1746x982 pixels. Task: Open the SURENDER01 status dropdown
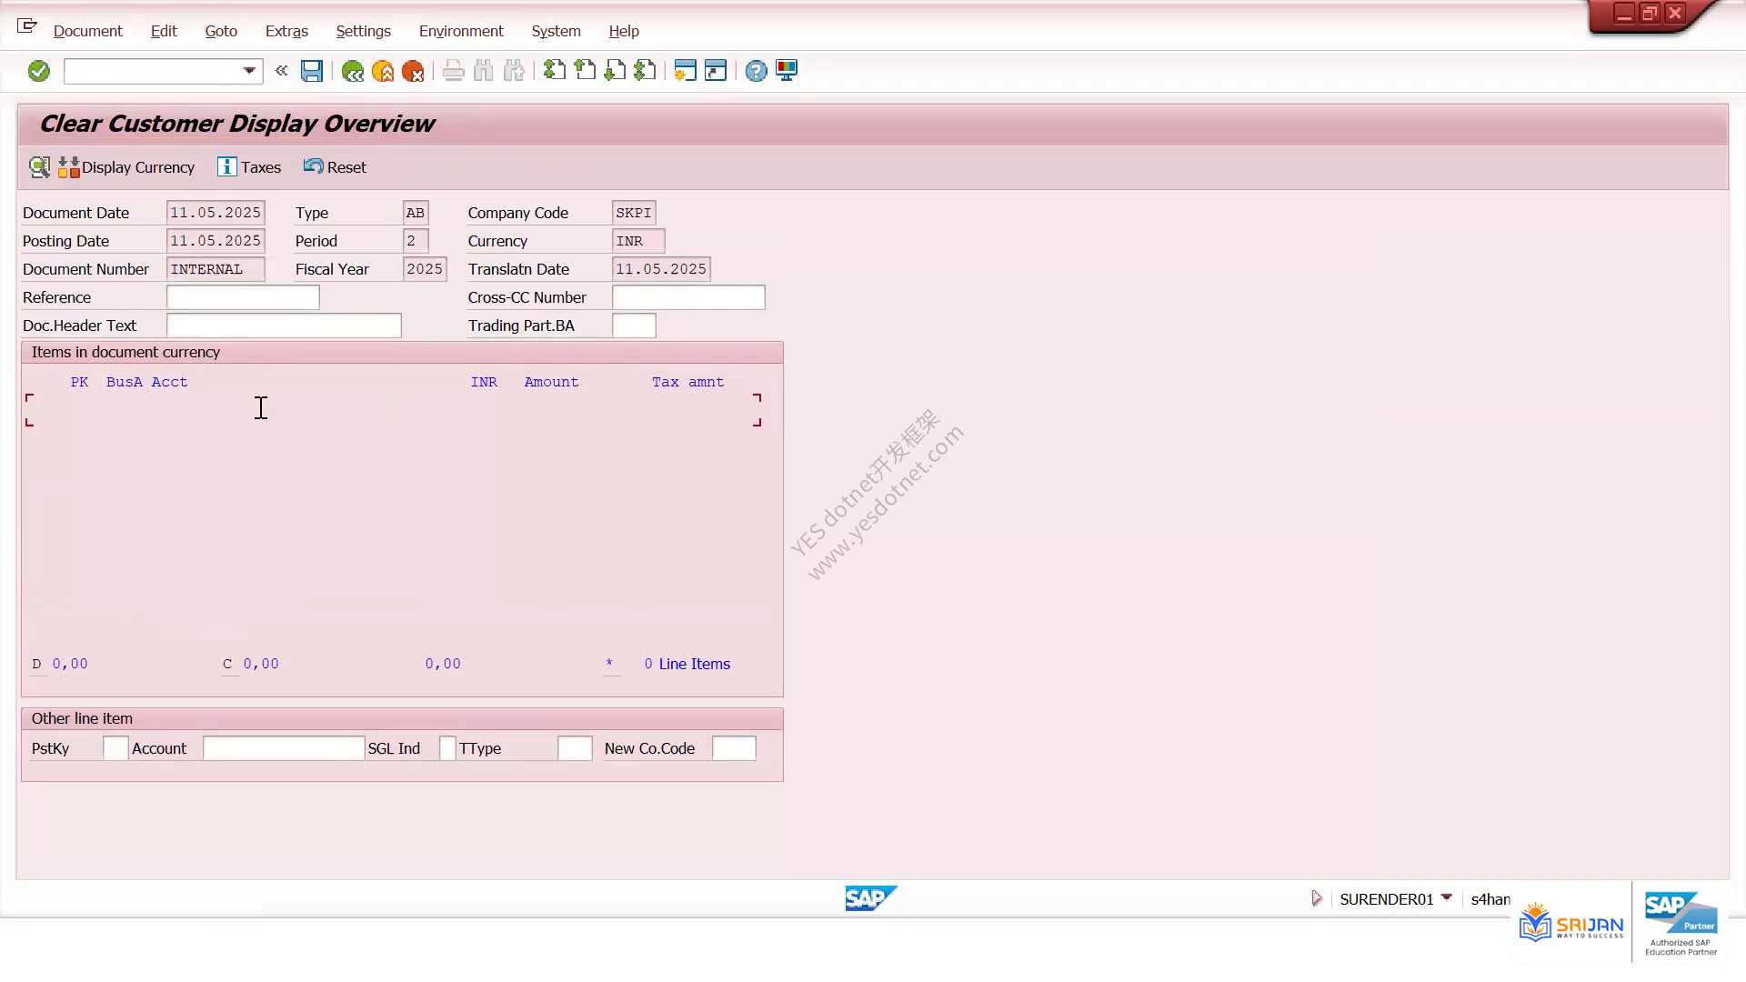click(x=1447, y=898)
